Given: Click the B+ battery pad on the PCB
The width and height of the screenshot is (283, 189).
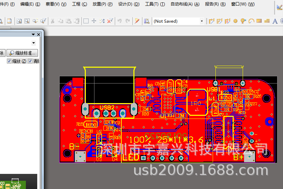Looking at the screenshot, I should pyautogui.click(x=250, y=157).
